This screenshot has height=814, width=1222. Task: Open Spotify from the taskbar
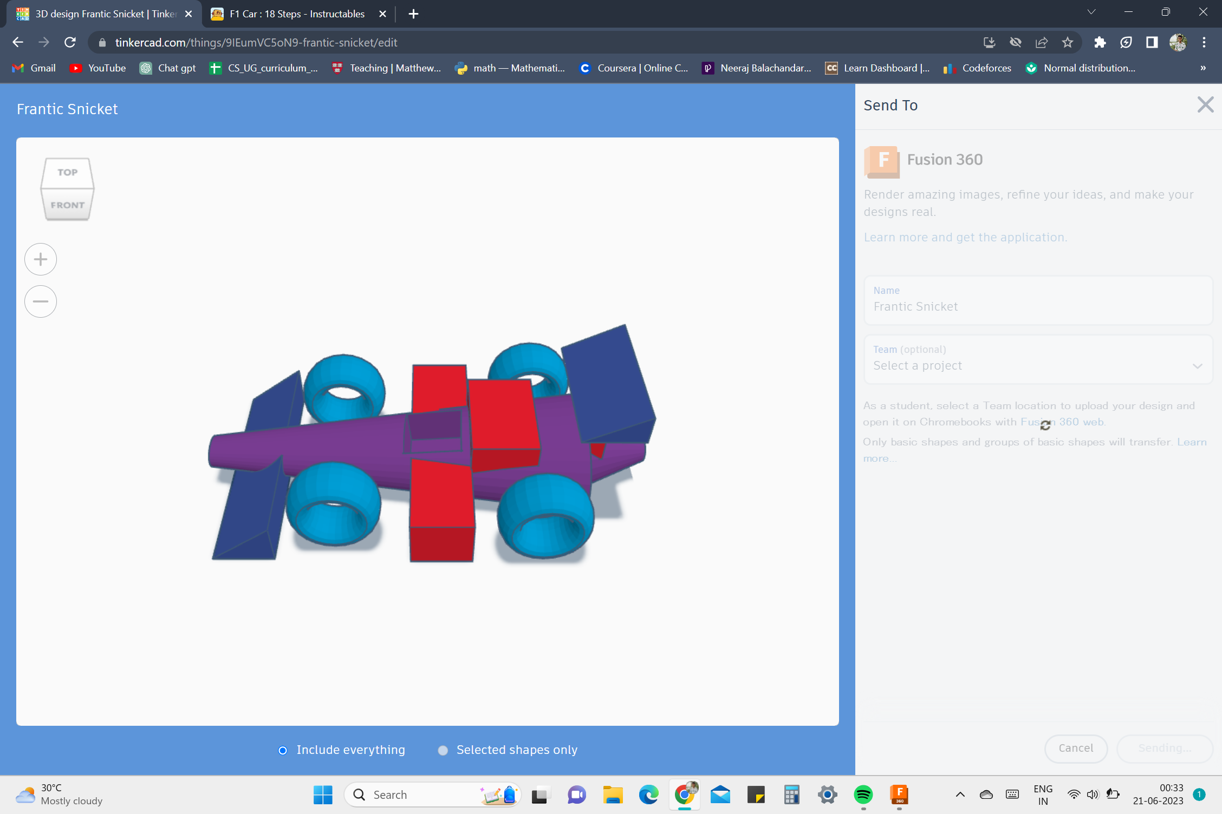click(863, 794)
